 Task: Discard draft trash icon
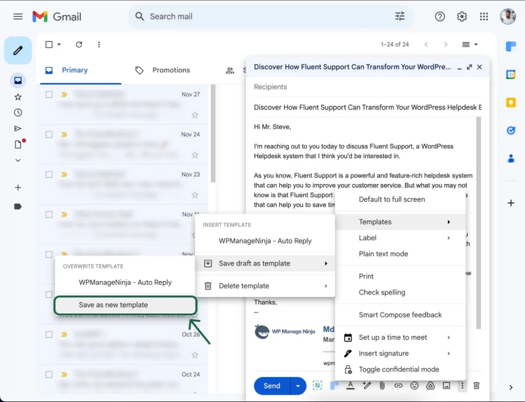click(476, 386)
